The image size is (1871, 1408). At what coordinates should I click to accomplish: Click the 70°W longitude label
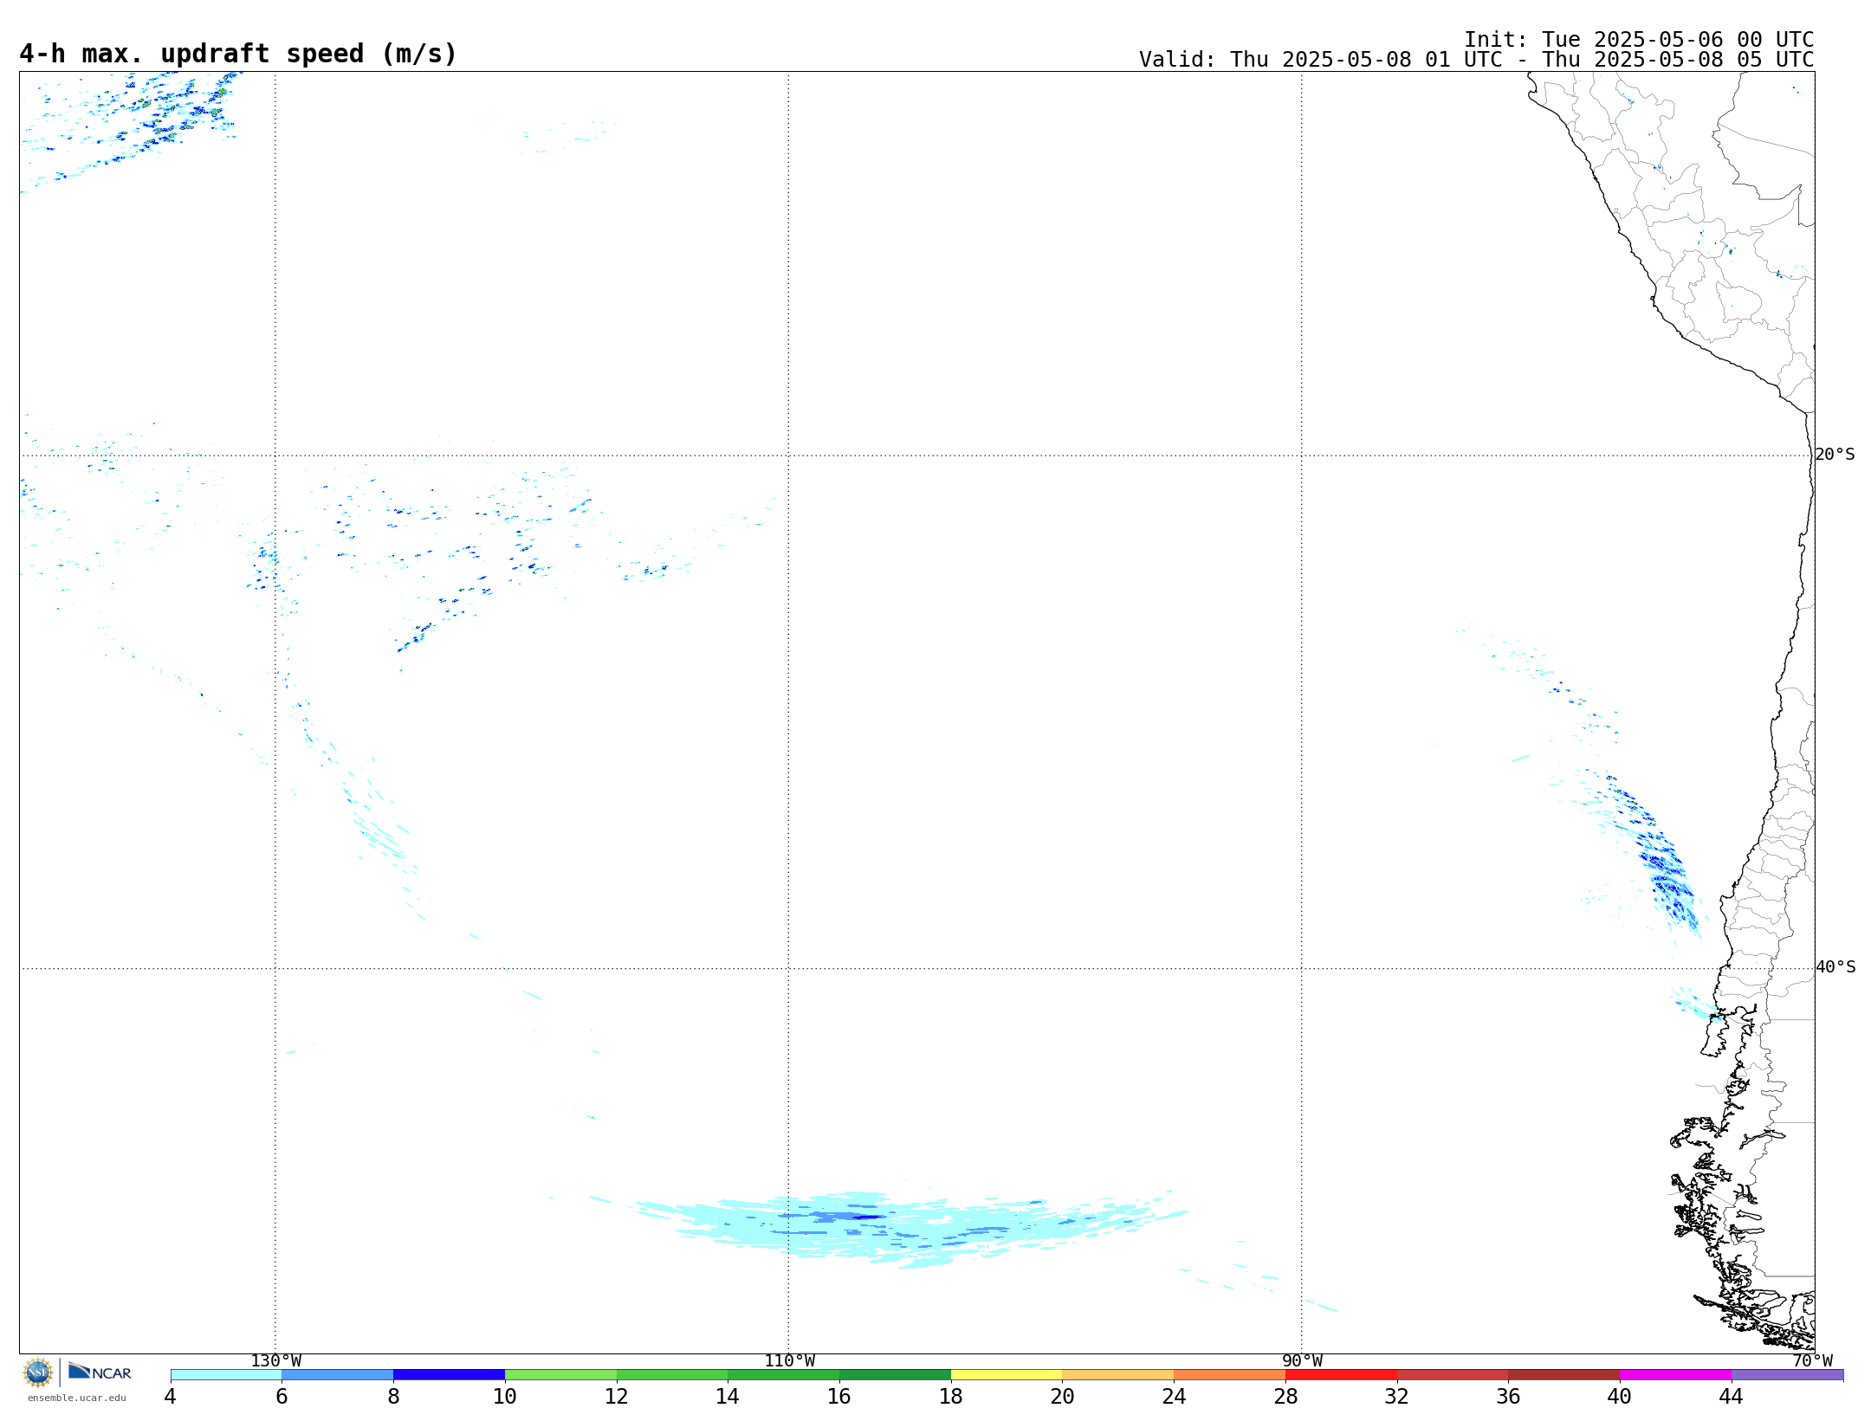point(1812,1360)
